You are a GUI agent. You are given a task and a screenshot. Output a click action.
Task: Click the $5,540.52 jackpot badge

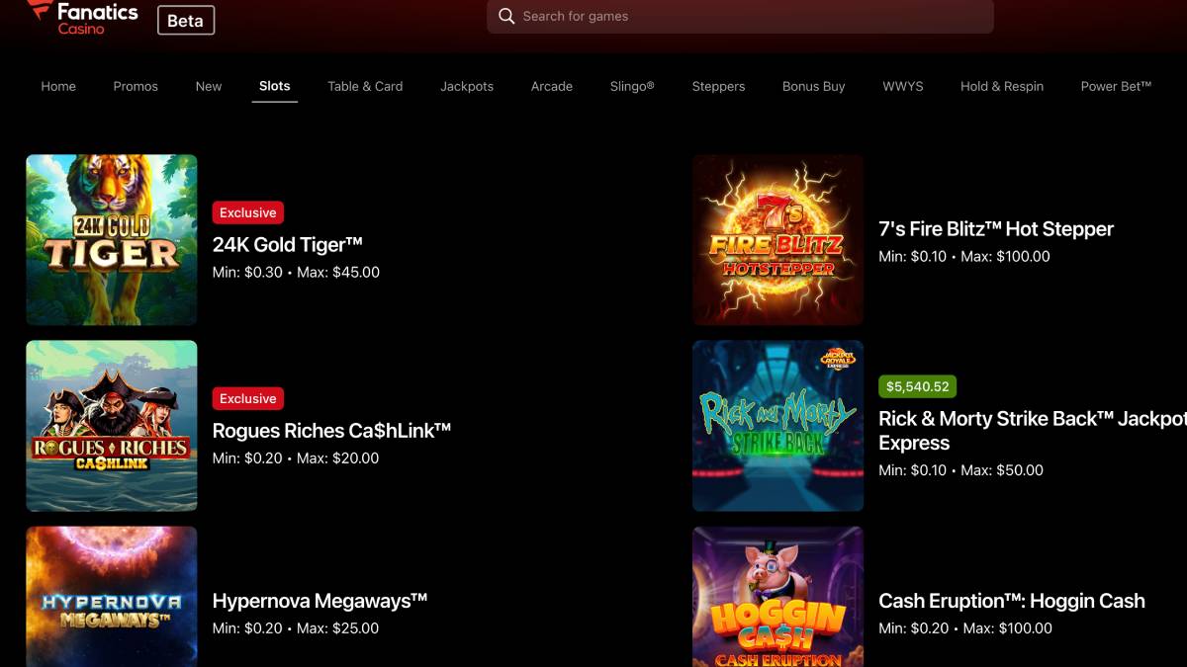(917, 386)
